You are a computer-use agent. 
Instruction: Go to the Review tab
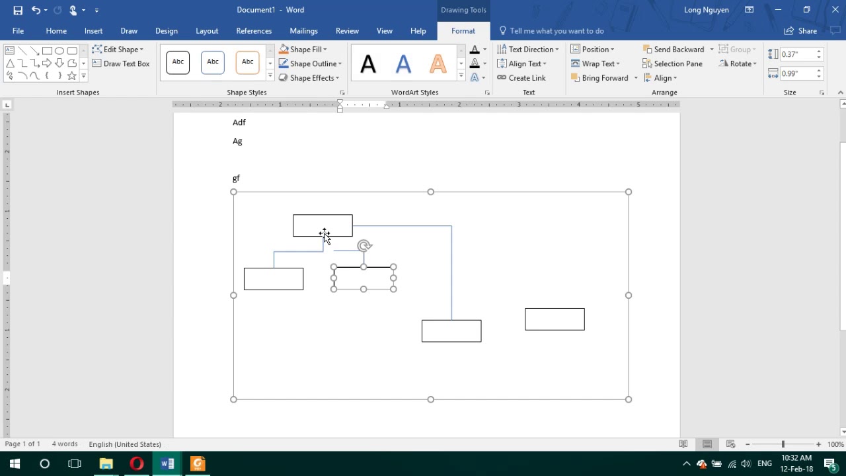click(x=347, y=31)
